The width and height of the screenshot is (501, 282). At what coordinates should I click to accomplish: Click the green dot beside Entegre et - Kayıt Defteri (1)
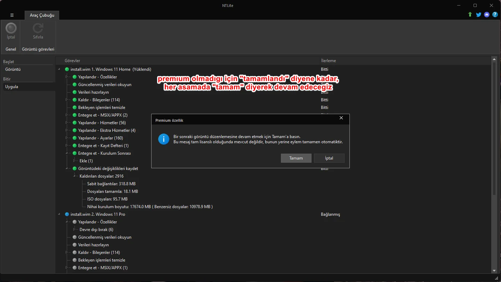tap(74, 146)
